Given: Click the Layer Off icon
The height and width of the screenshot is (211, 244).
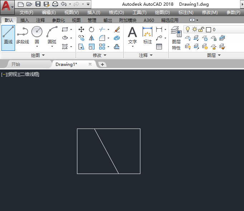Looking at the screenshot, I should (188, 38).
